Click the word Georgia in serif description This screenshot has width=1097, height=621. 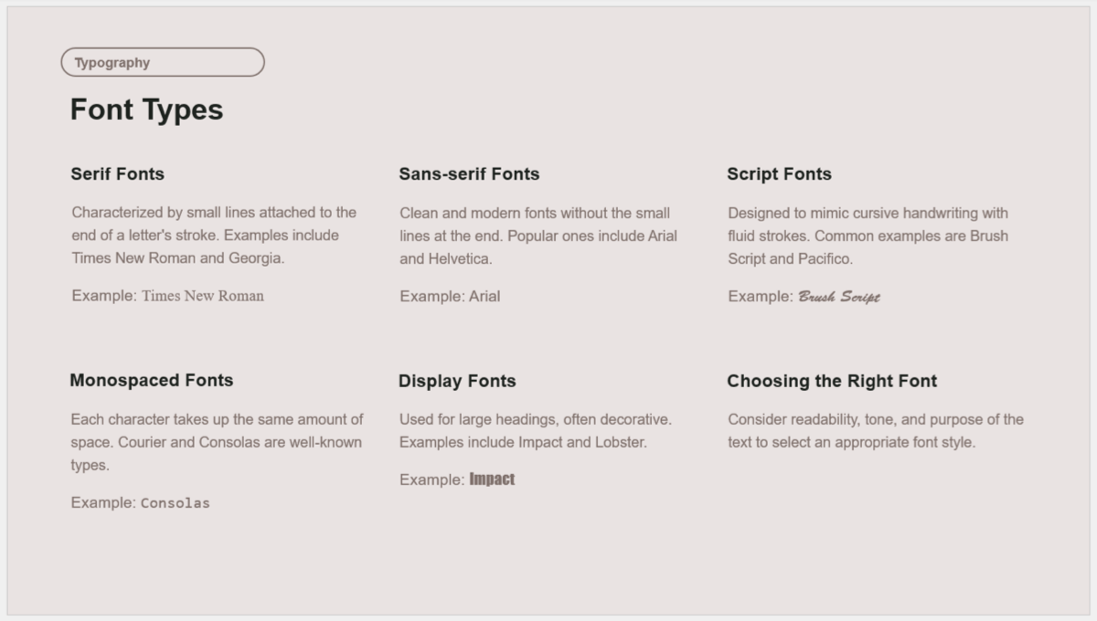(x=256, y=258)
